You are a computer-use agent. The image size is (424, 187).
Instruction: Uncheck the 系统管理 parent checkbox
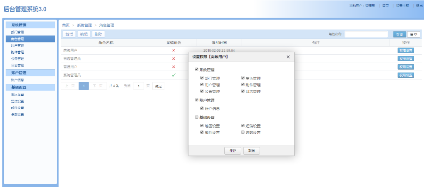coord(196,70)
